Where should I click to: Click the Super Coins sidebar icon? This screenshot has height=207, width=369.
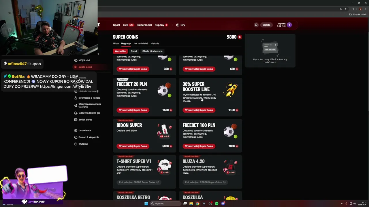pyautogui.click(x=76, y=67)
